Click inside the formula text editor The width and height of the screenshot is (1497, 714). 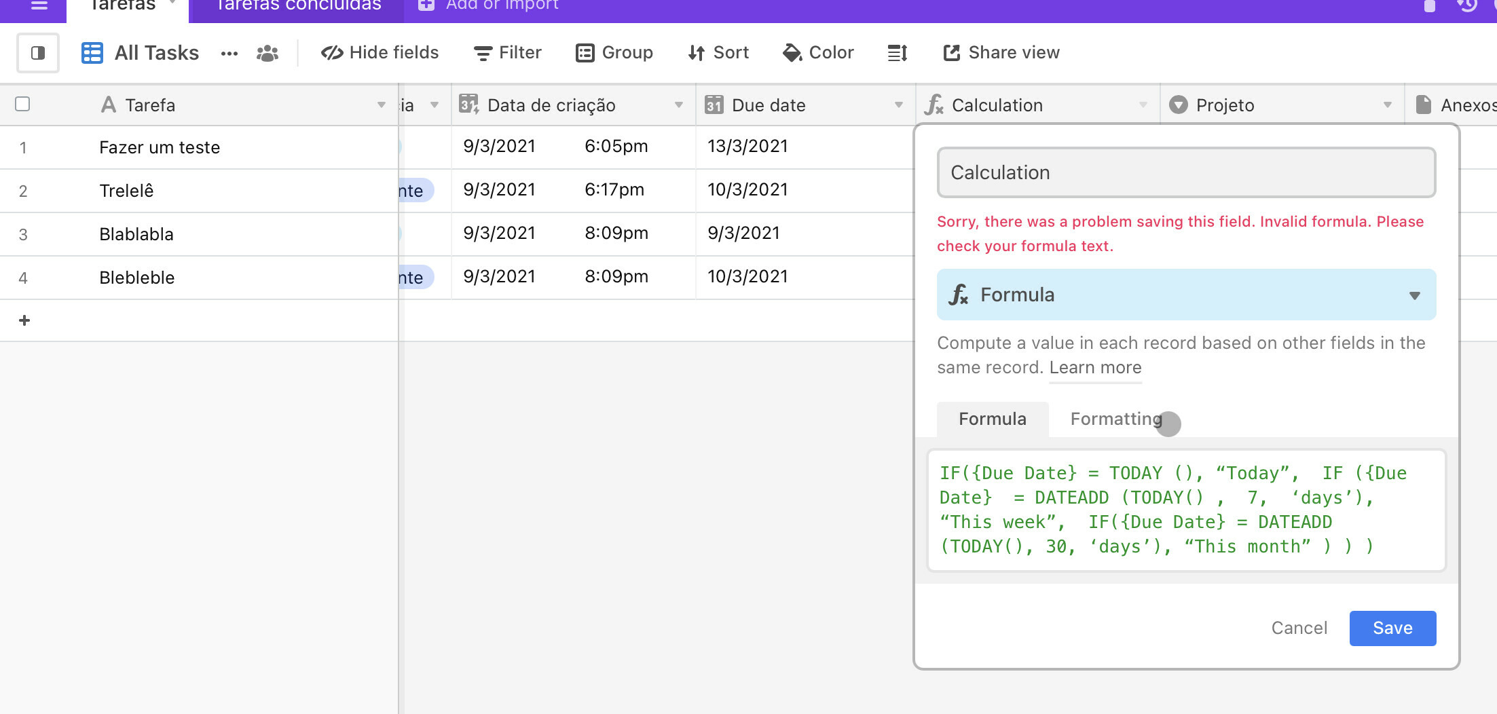click(x=1187, y=510)
